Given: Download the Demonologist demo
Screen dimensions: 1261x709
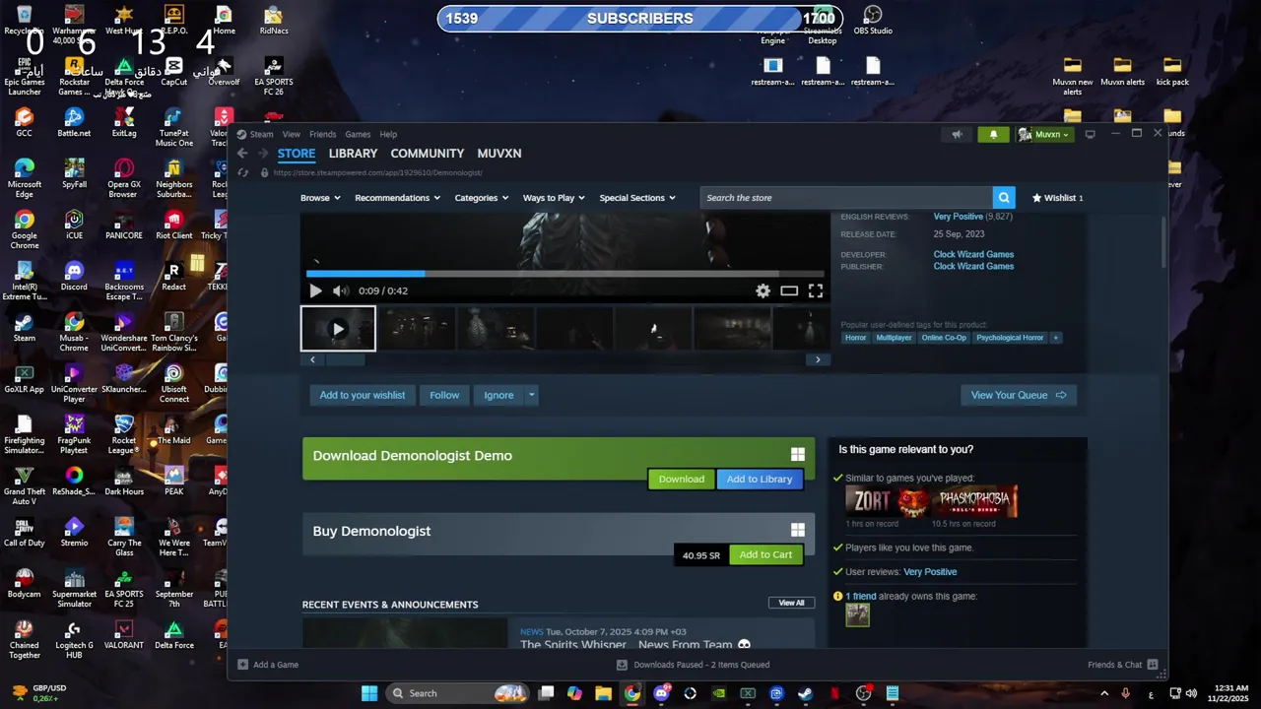Looking at the screenshot, I should tap(681, 480).
